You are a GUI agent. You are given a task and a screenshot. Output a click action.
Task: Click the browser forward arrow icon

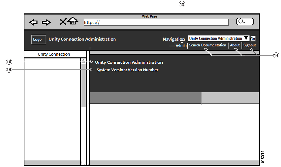(x=46, y=22)
